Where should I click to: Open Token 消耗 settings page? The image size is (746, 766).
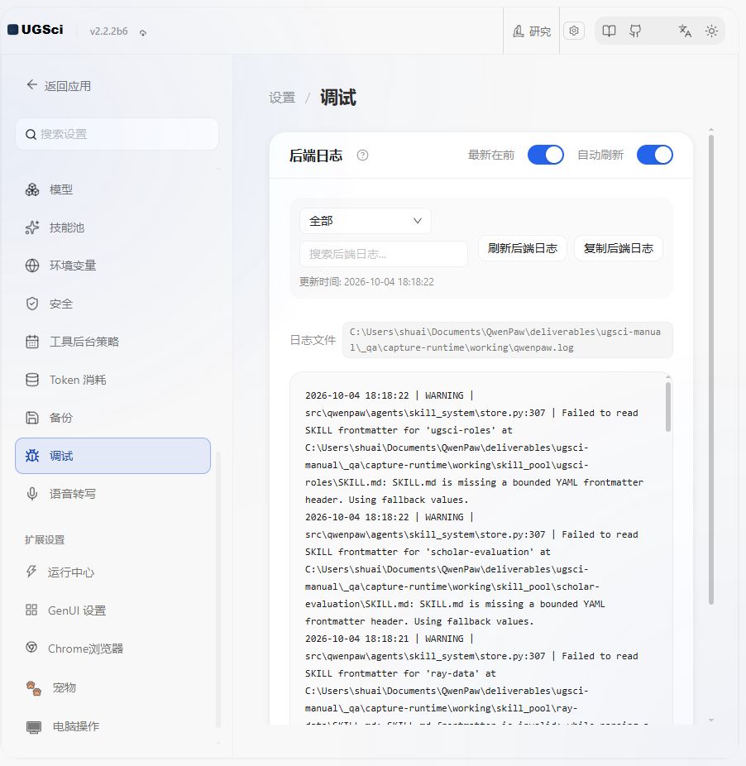pos(112,380)
